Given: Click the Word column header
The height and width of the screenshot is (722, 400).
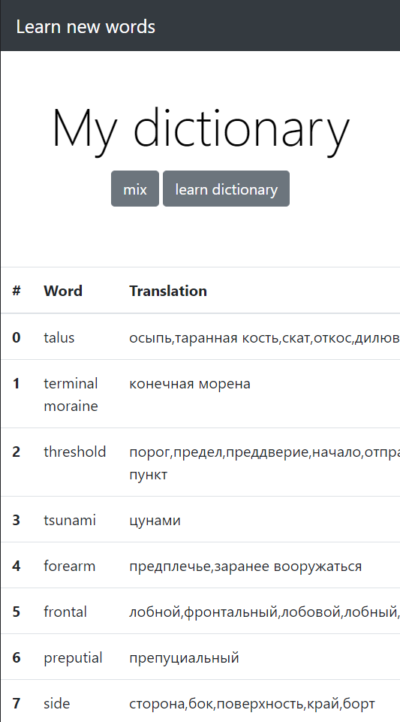Looking at the screenshot, I should 63,291.
